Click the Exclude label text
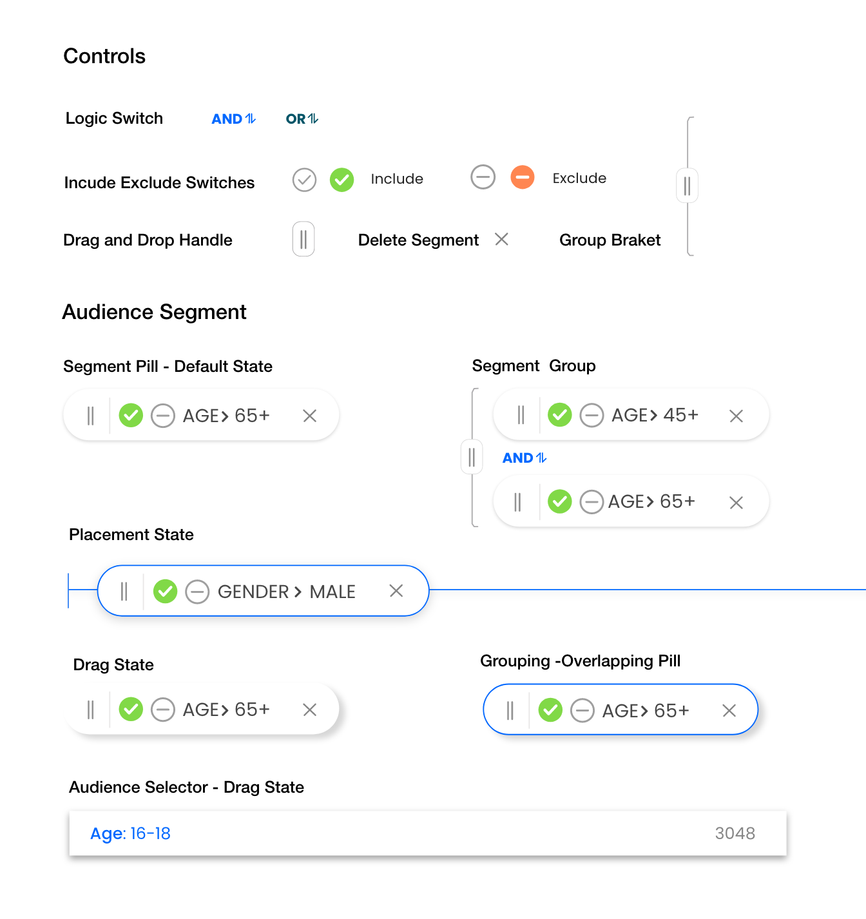Viewport: 866px width, 919px height. (579, 178)
